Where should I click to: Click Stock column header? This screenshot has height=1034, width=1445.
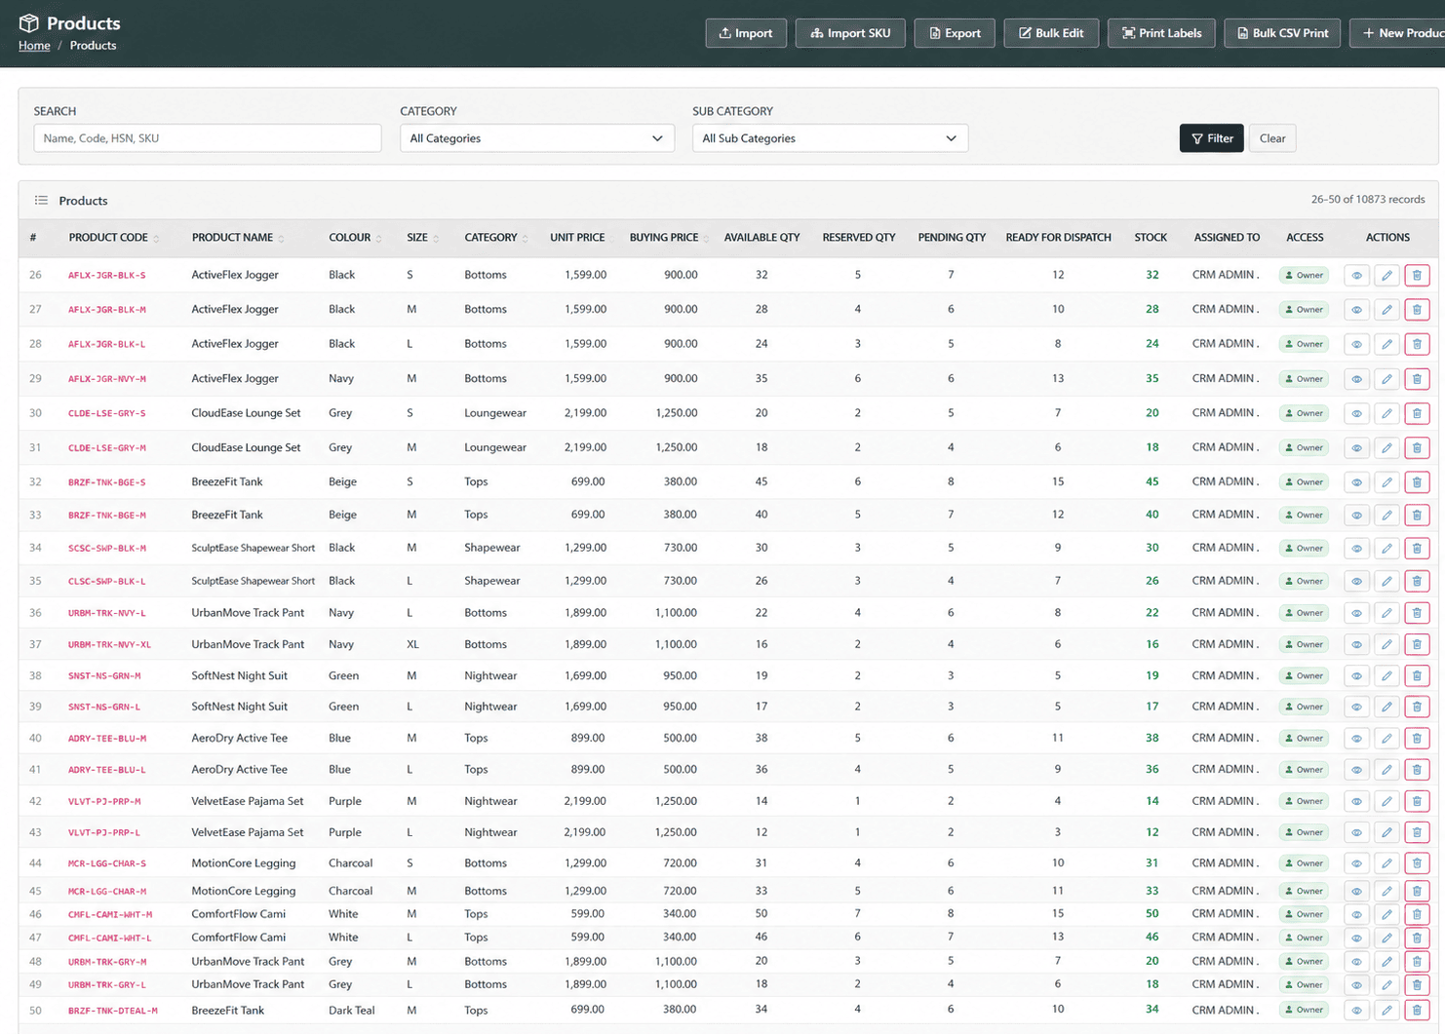[x=1151, y=238]
